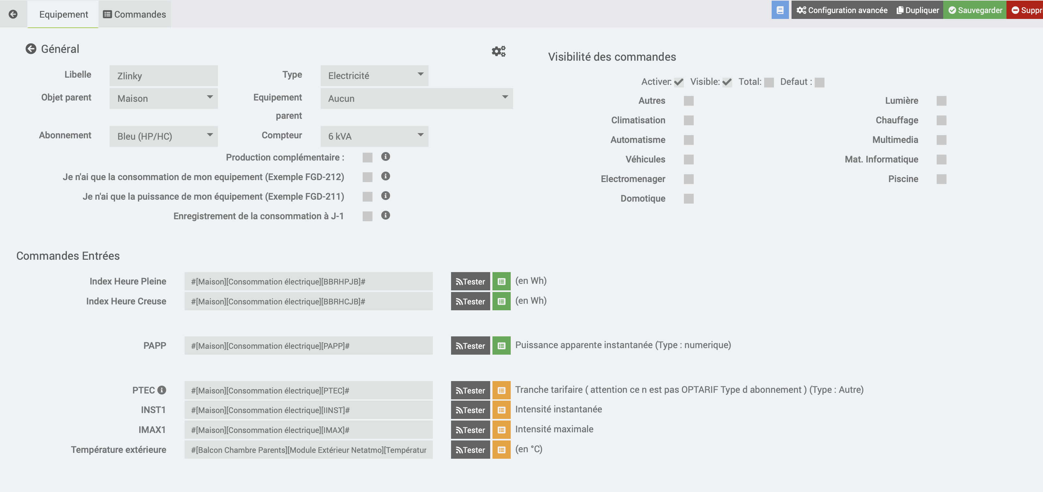This screenshot has width=1043, height=492.
Task: Test the Température extérieure command
Action: pos(470,450)
